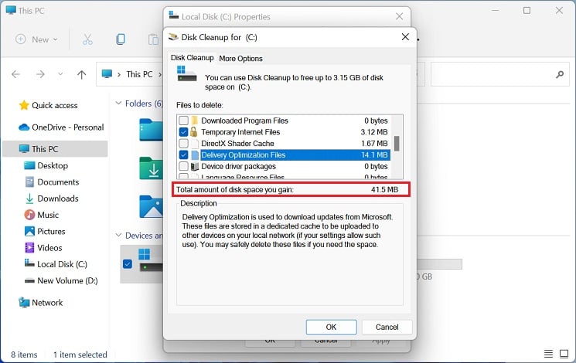
Task: Open OneDrive - Personal in sidebar
Action: click(61, 127)
